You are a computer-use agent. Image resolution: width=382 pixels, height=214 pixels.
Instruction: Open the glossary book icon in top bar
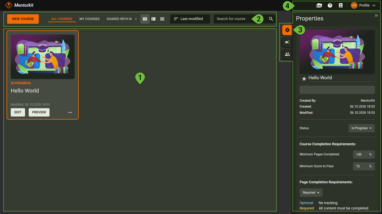tap(341, 5)
